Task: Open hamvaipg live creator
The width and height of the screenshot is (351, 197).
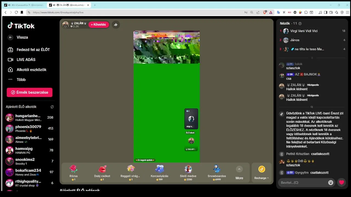Action: tap(30, 150)
